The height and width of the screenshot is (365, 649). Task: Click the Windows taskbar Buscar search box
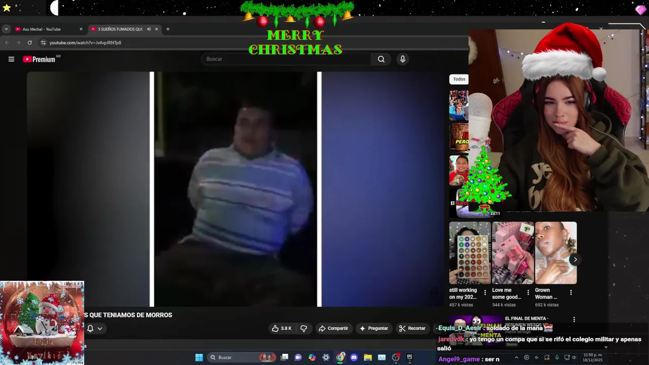(242, 357)
